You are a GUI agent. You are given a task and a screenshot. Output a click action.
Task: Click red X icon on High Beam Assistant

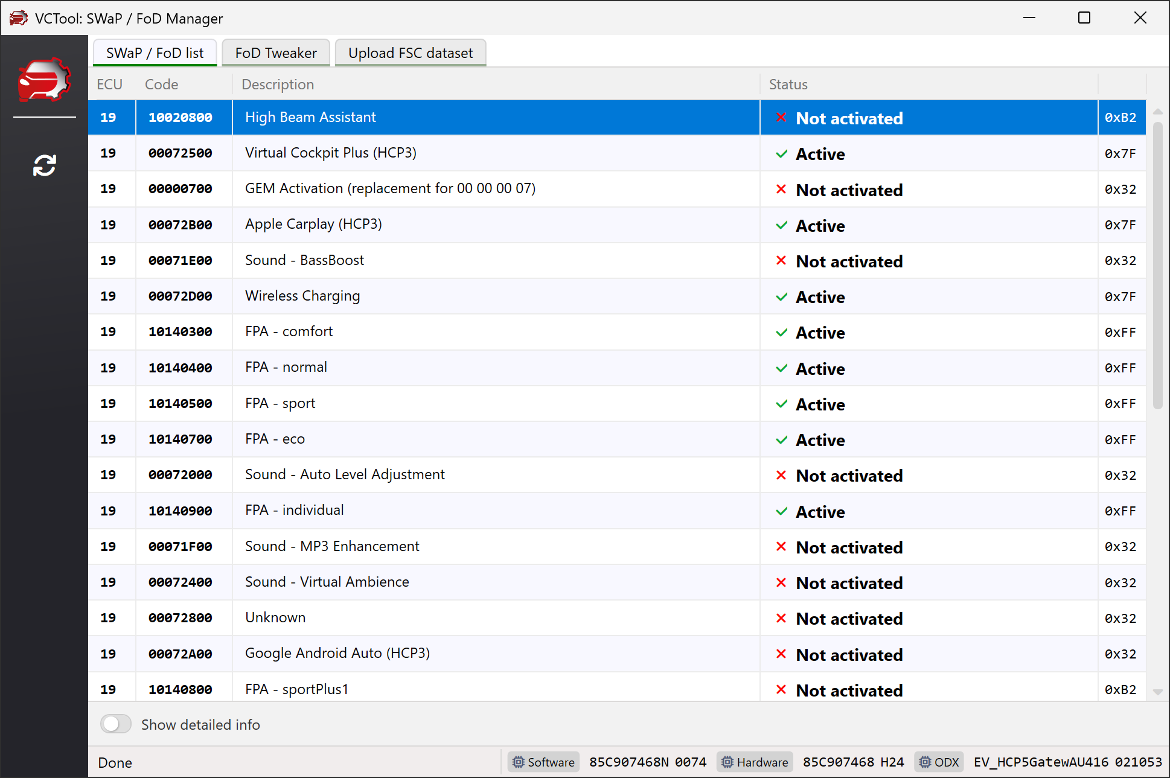781,118
